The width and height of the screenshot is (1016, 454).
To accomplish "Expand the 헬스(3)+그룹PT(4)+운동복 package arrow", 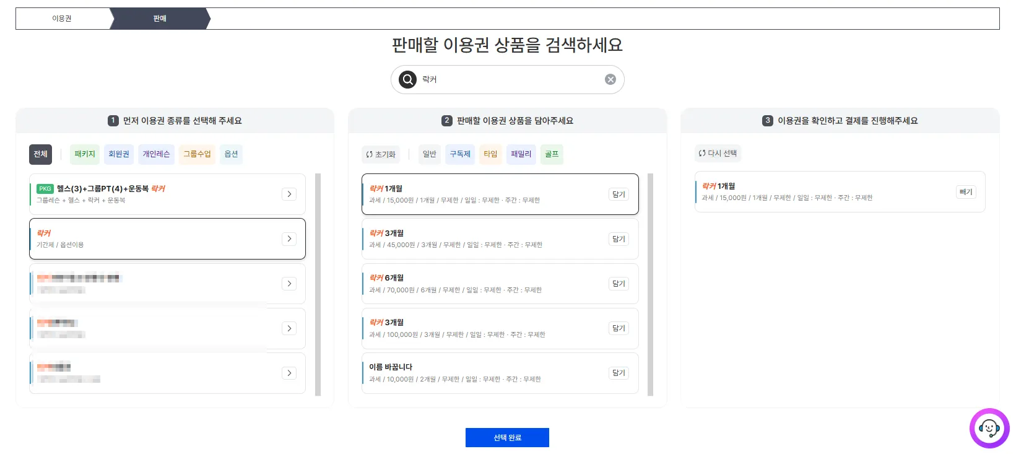I will [x=289, y=194].
